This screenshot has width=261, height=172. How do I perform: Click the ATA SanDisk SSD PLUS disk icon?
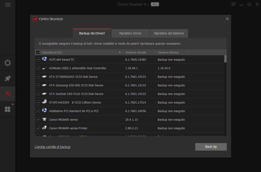tap(44, 94)
